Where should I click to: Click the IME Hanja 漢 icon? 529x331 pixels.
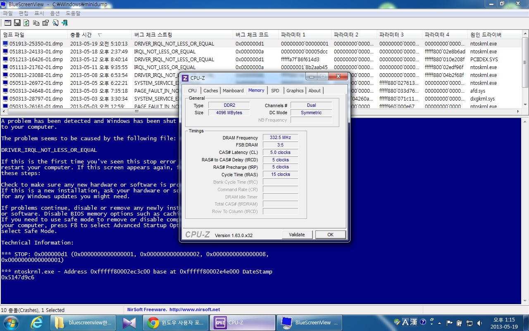click(413, 322)
